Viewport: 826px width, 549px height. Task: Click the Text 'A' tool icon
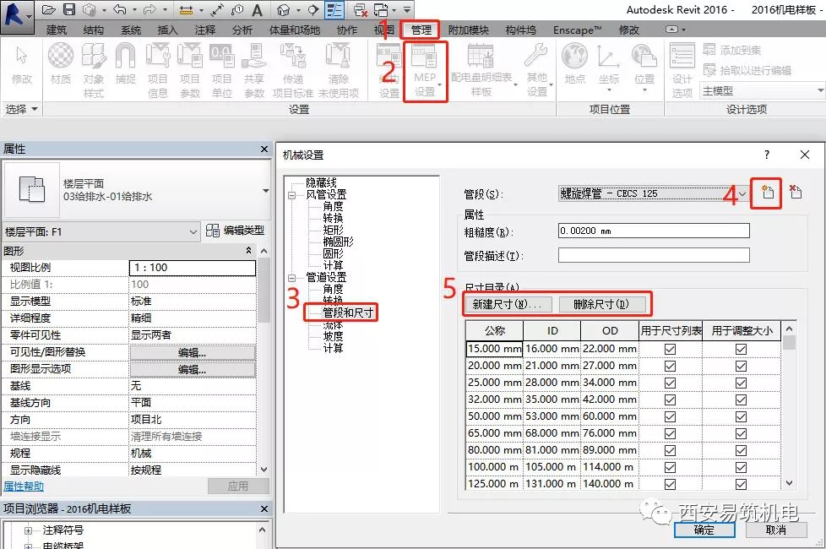tap(257, 9)
